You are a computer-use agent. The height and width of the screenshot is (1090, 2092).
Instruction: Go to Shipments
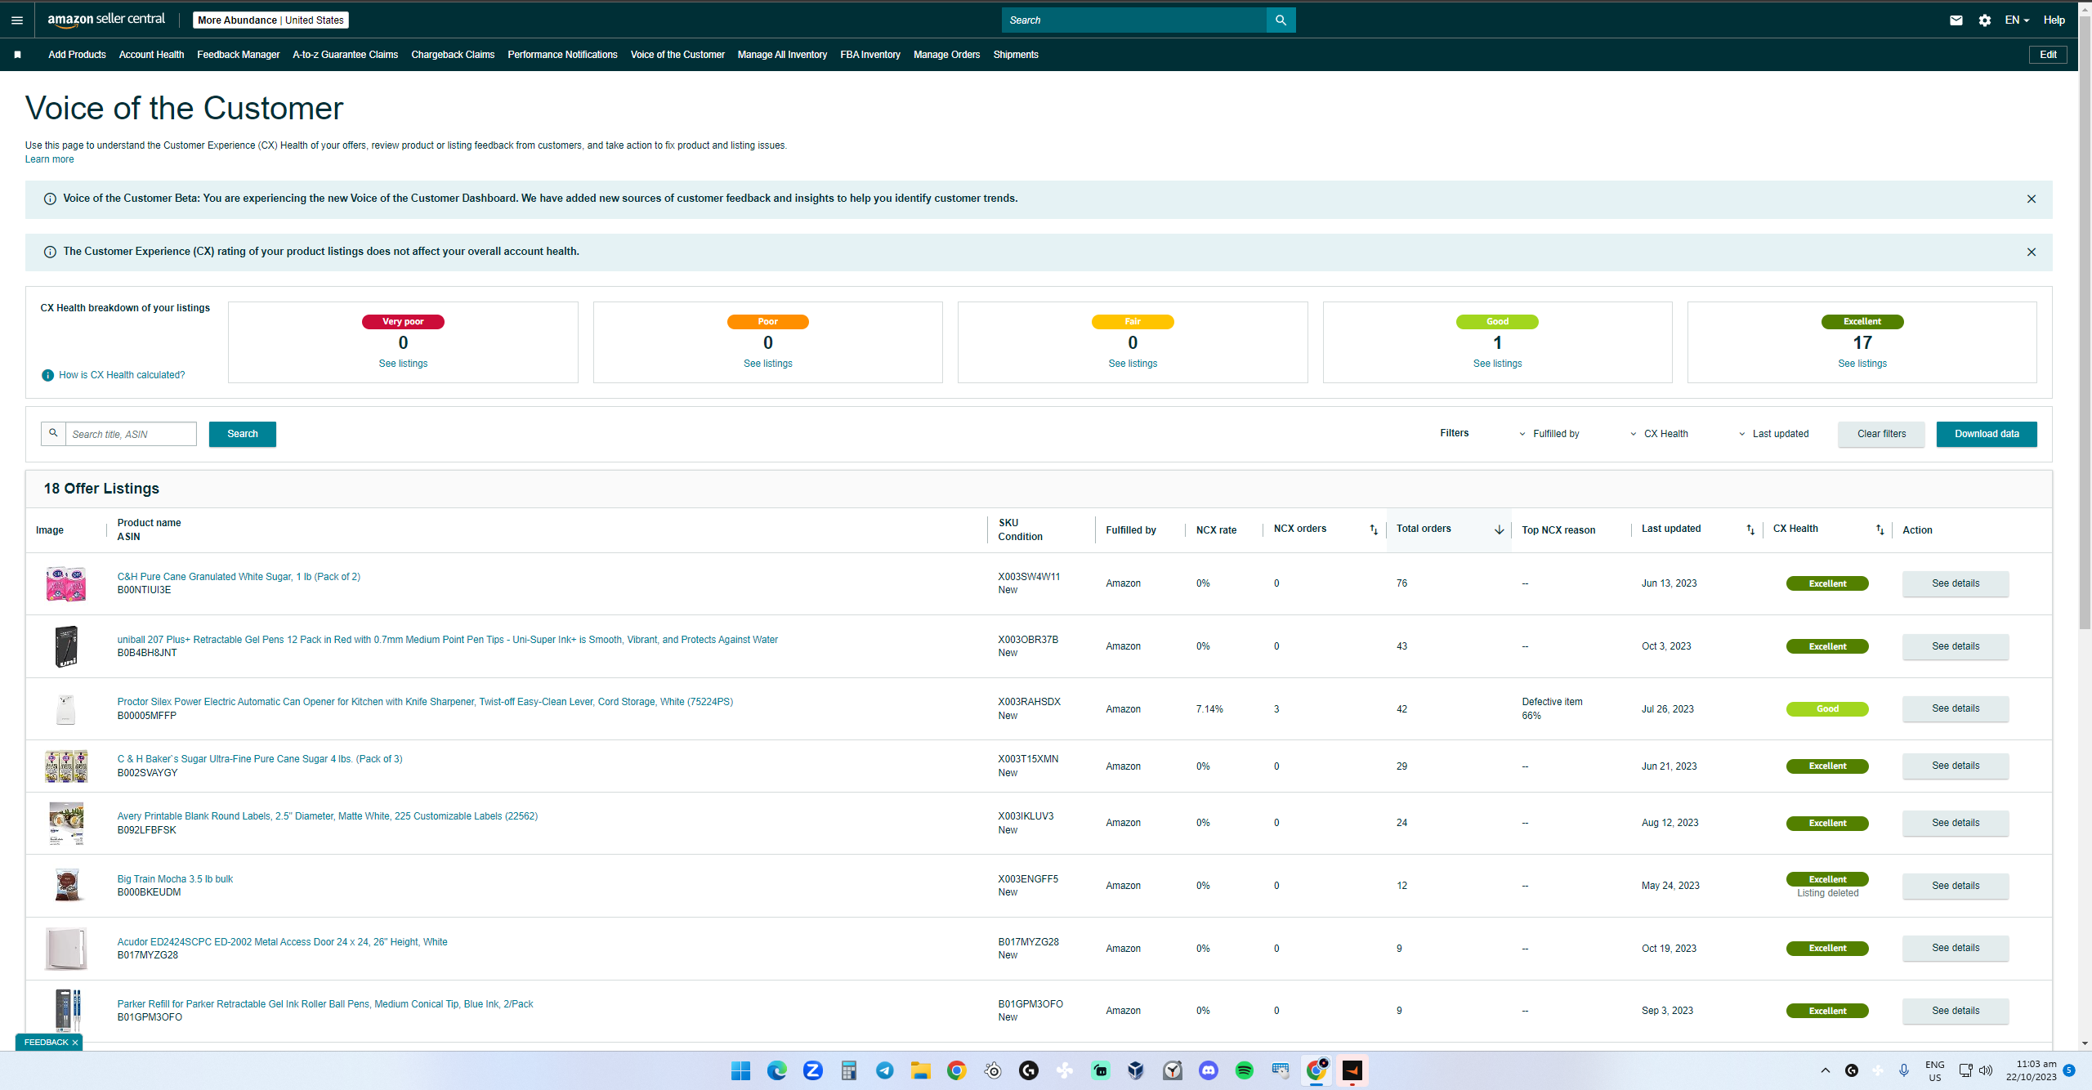pos(1016,55)
